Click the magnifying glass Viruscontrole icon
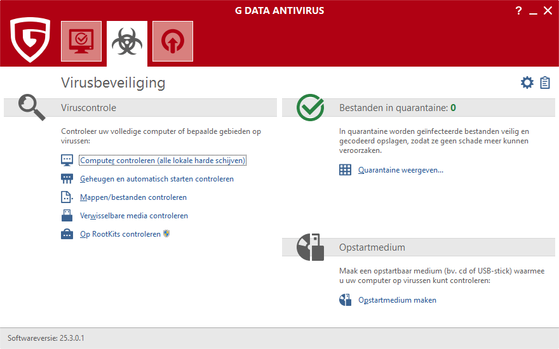This screenshot has width=559, height=349. 32,107
